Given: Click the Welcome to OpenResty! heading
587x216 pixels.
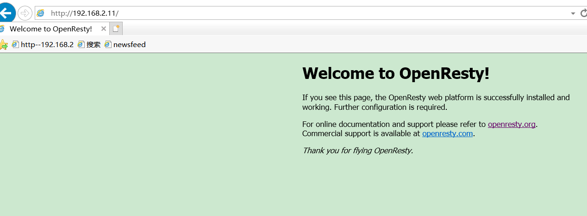Looking at the screenshot, I should 396,73.
